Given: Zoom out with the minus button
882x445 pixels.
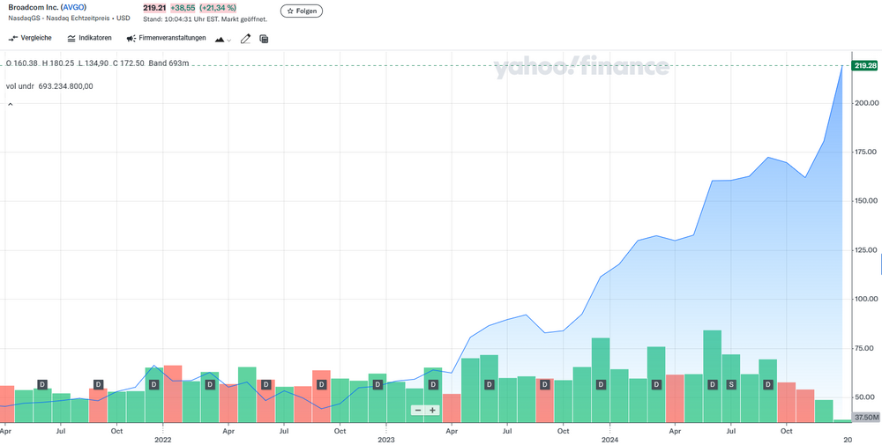Looking at the screenshot, I should pyautogui.click(x=417, y=410).
